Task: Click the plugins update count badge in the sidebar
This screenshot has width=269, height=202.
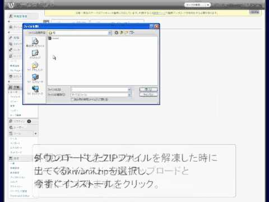Action: (29, 121)
